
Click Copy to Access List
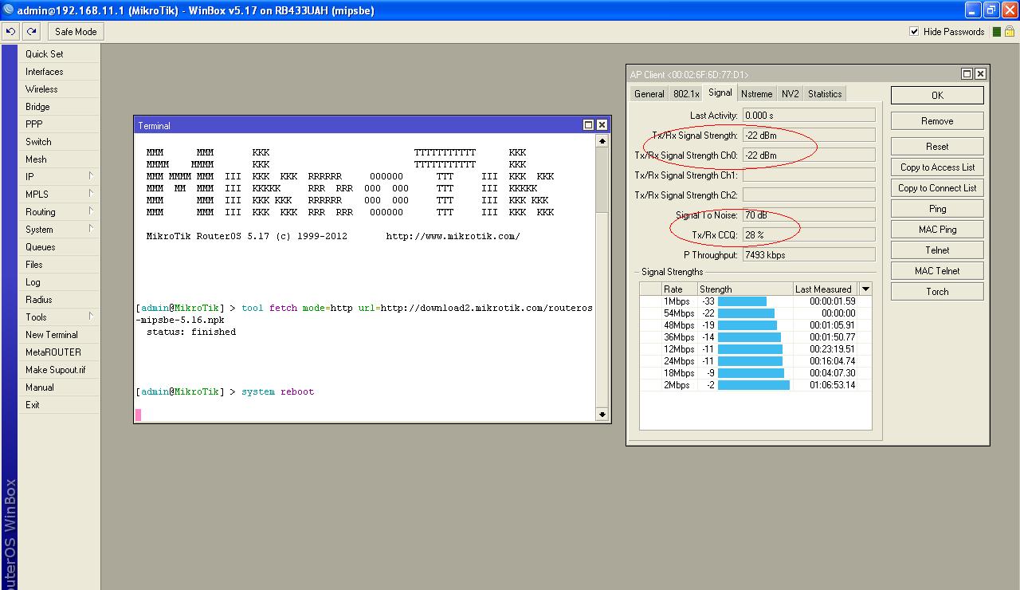click(937, 167)
